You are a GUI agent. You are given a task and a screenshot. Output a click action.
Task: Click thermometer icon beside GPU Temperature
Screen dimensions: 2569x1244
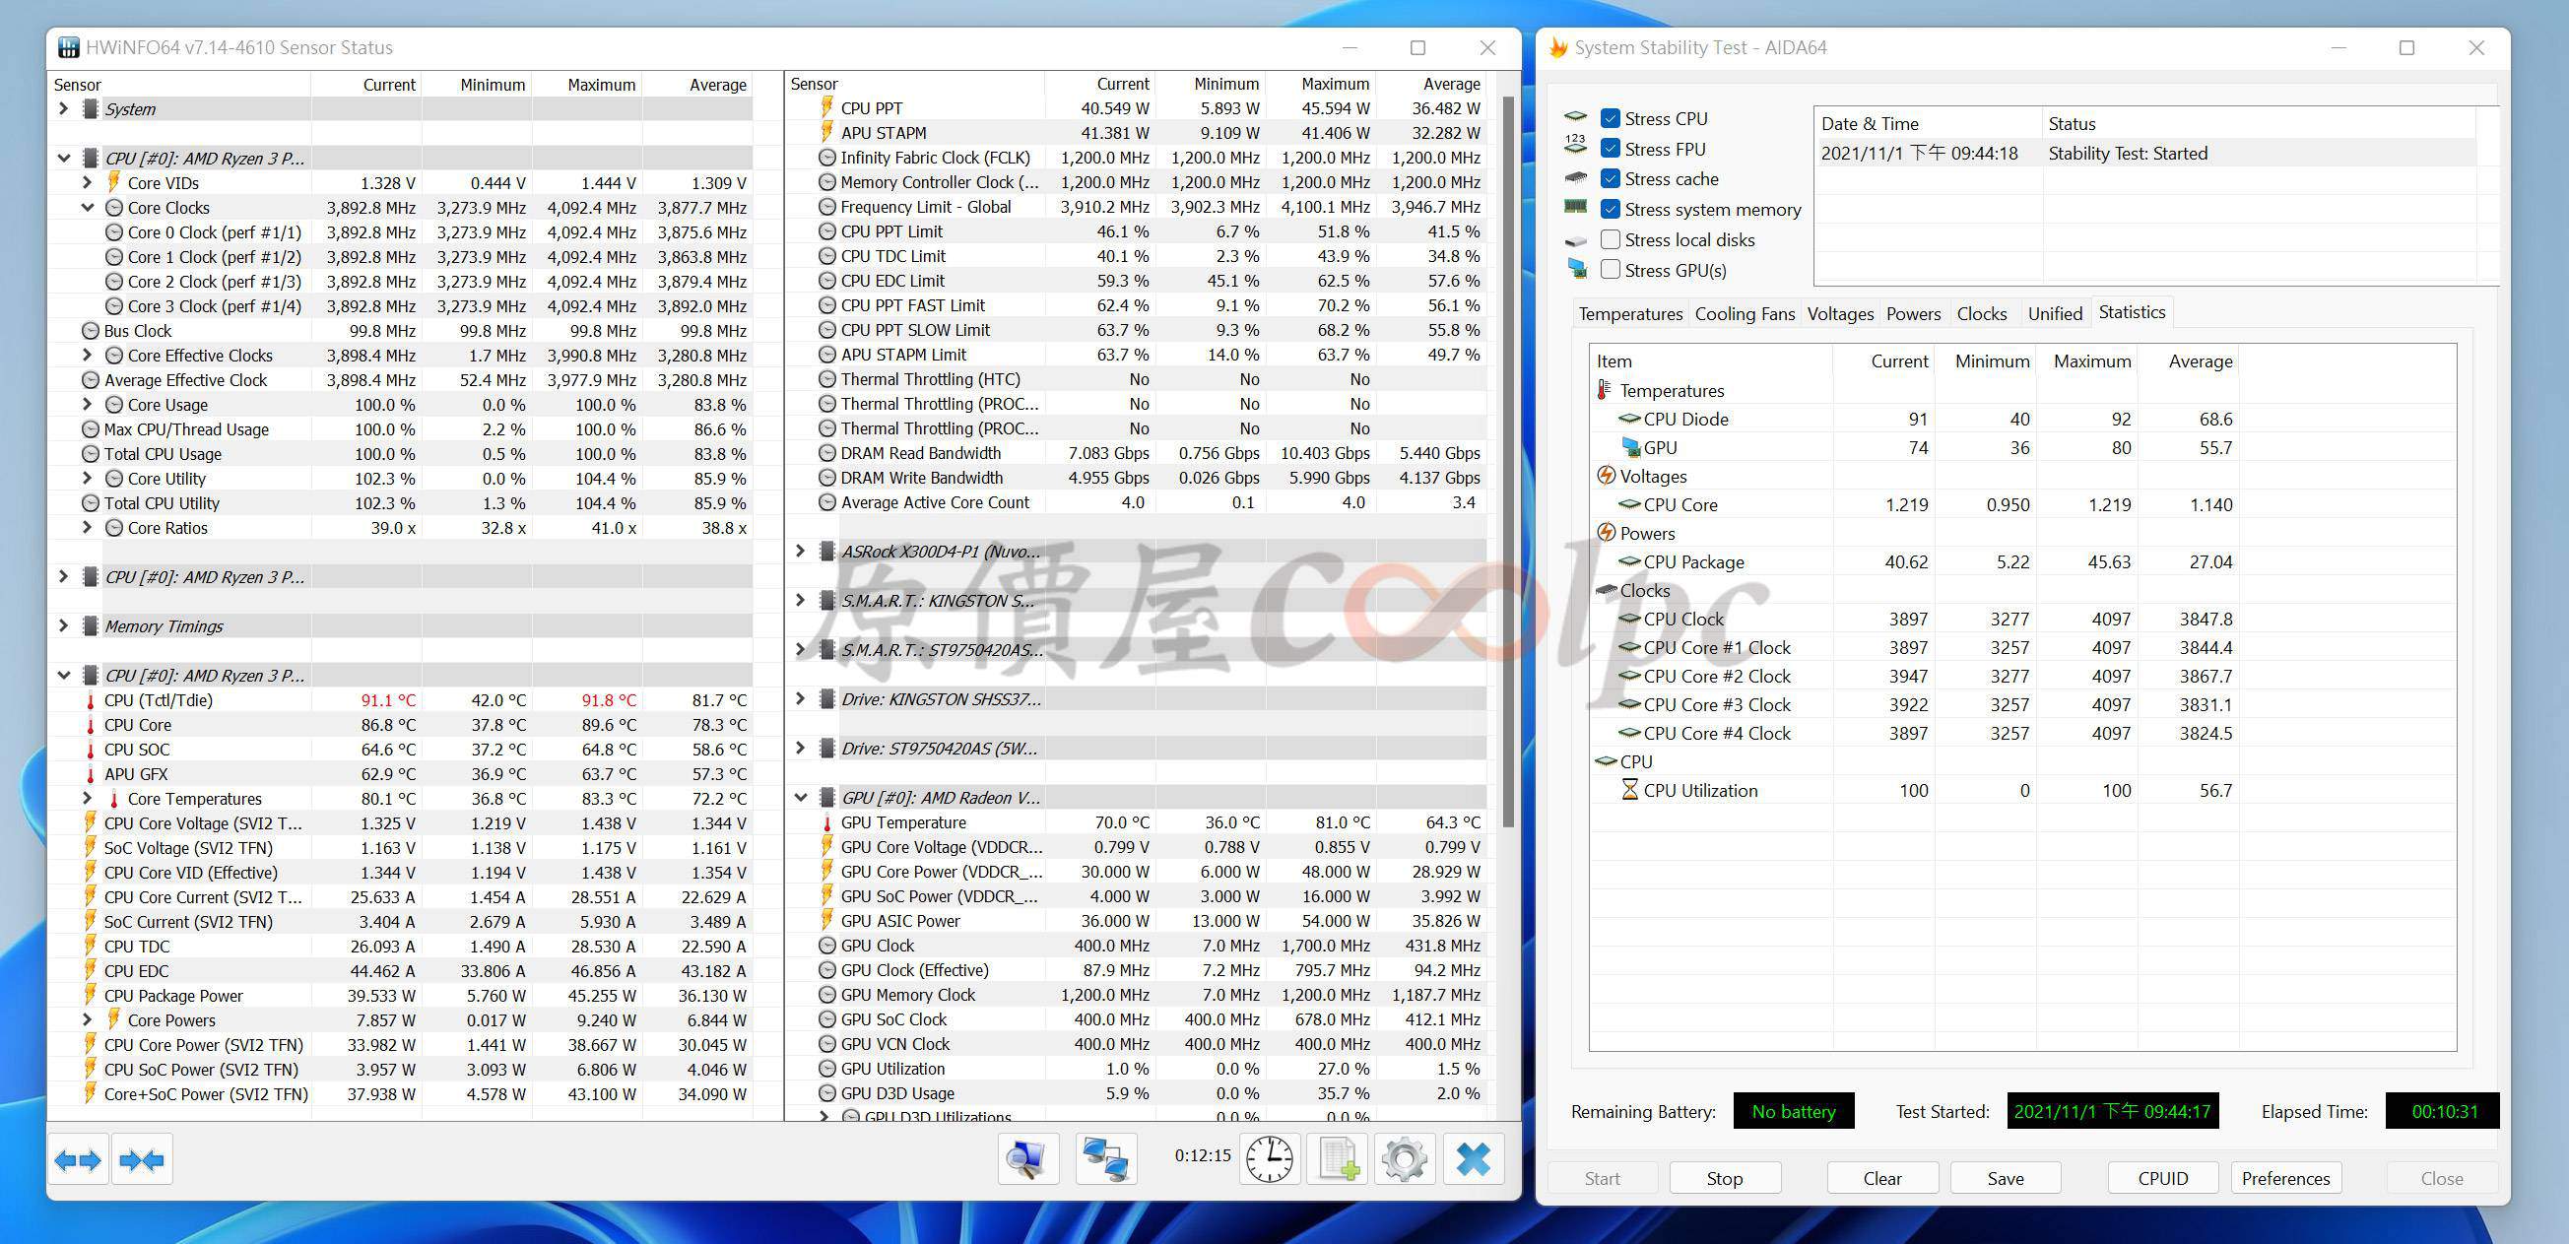tap(826, 822)
